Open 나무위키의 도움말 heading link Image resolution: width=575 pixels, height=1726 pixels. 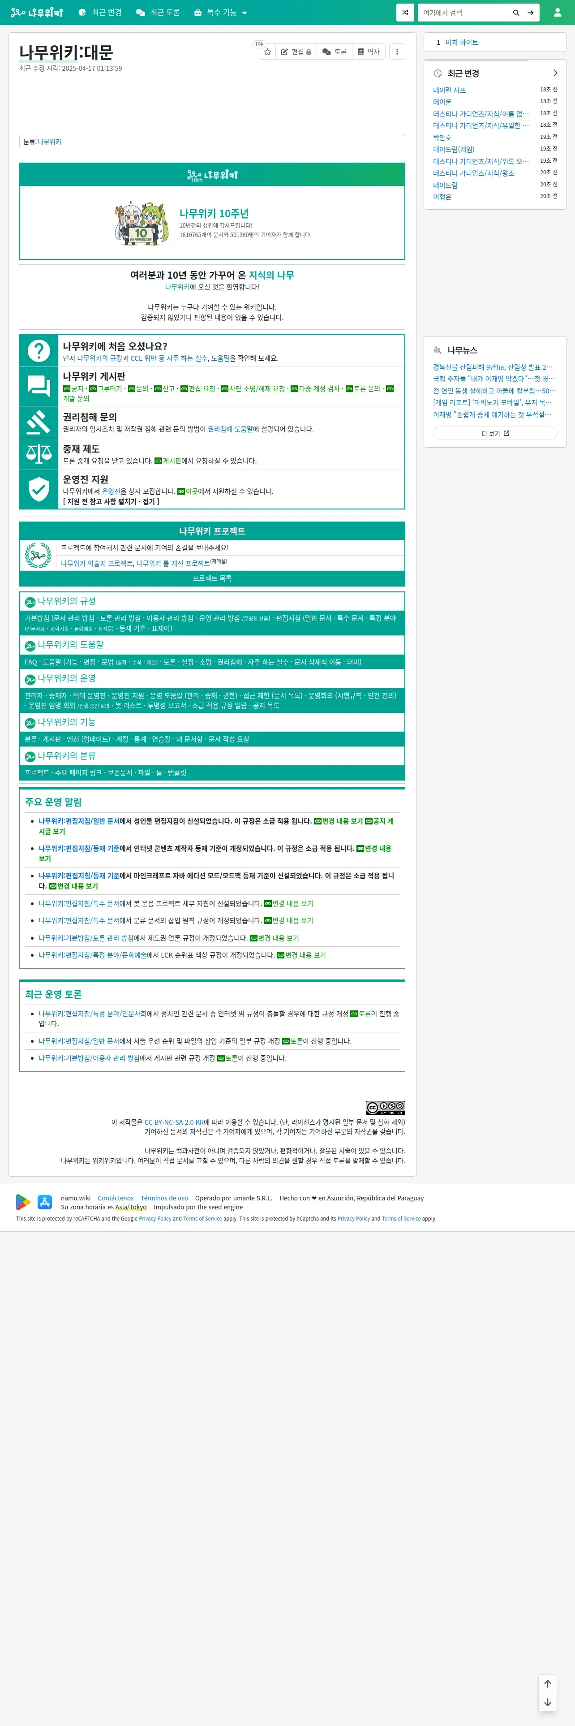70,645
